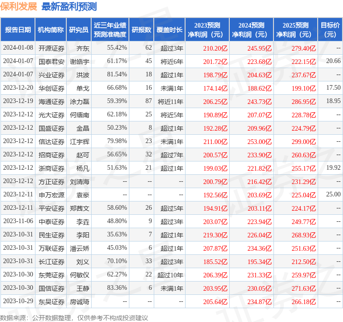Select the 光大证券 institution cell
The width and height of the screenshot is (343, 322).
click(x=52, y=115)
